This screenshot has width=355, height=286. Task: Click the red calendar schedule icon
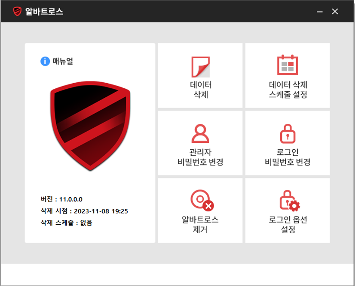point(287,65)
